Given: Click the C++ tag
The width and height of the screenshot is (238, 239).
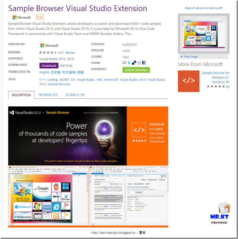Looking at the screenshot, I should tap(42, 80).
